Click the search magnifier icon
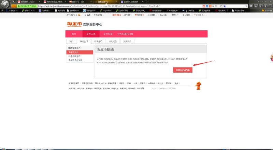Image resolution: width=273 pixels, height=150 pixels. click(246, 6)
